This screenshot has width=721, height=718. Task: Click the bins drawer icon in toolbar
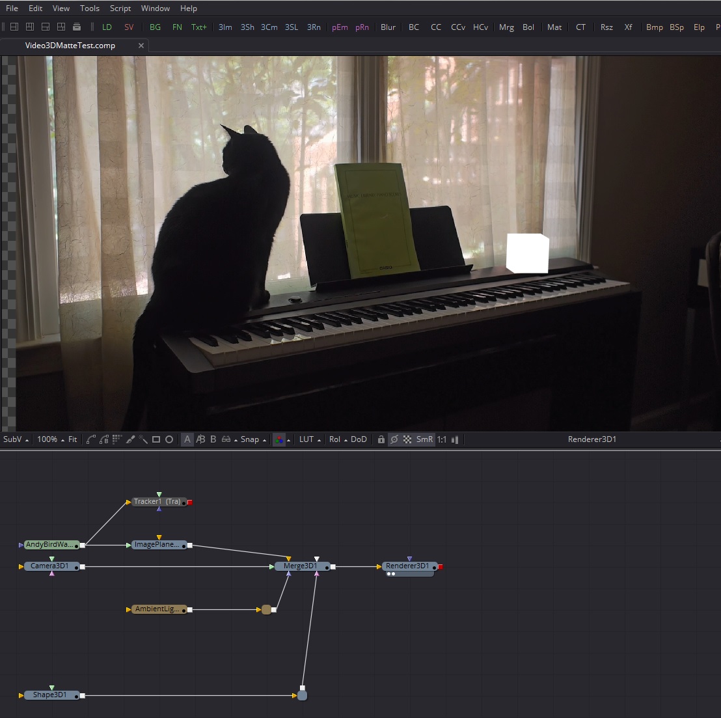point(77,27)
